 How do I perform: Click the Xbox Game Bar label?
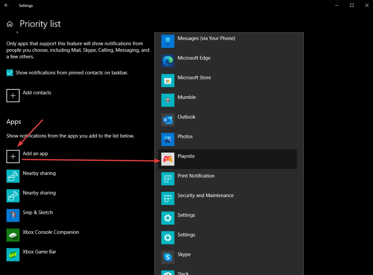tap(40, 252)
